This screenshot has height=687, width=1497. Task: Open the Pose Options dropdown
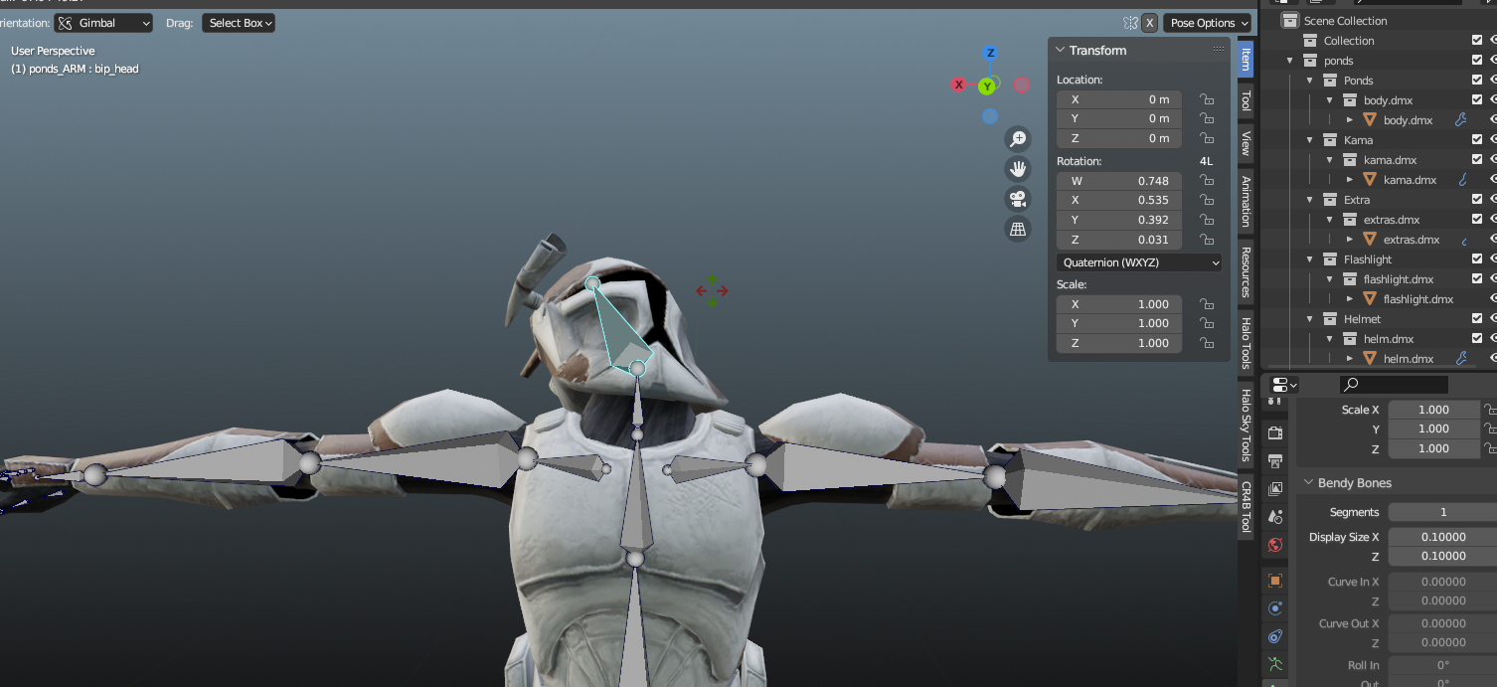1207,23
